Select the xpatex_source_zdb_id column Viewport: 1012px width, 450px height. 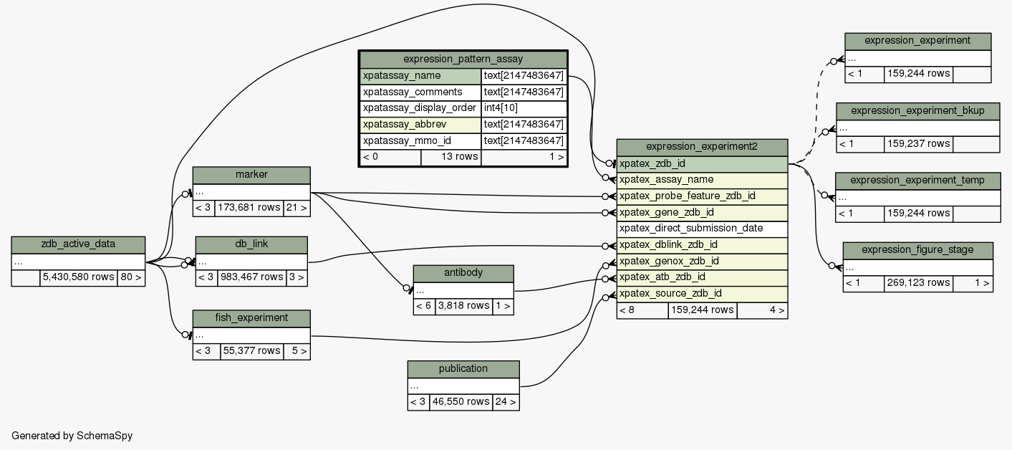click(701, 293)
